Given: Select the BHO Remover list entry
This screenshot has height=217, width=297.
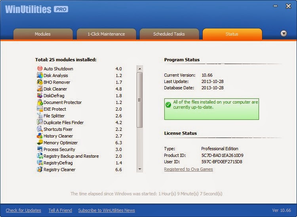Looking at the screenshot, I should 57,82.
